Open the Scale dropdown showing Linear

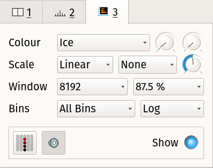[x=85, y=65]
